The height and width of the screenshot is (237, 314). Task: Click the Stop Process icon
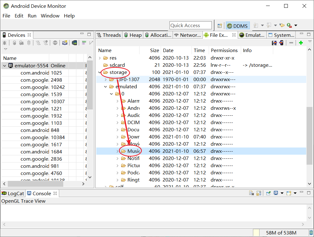coord(55,43)
